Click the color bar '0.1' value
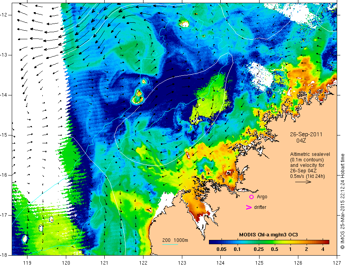The height and width of the screenshot is (267, 345). coord(237,249)
